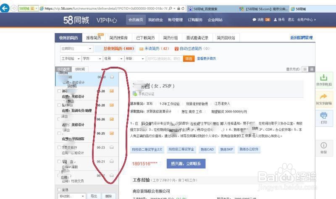Image resolution: width=336 pixels, height=199 pixels.
Task: Switch to detail display mode icon
Action: [x=312, y=69]
